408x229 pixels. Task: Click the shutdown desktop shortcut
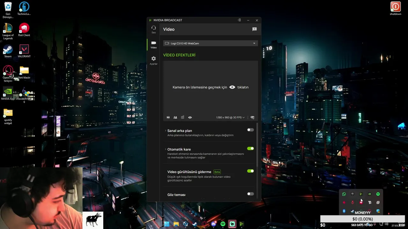point(396,9)
